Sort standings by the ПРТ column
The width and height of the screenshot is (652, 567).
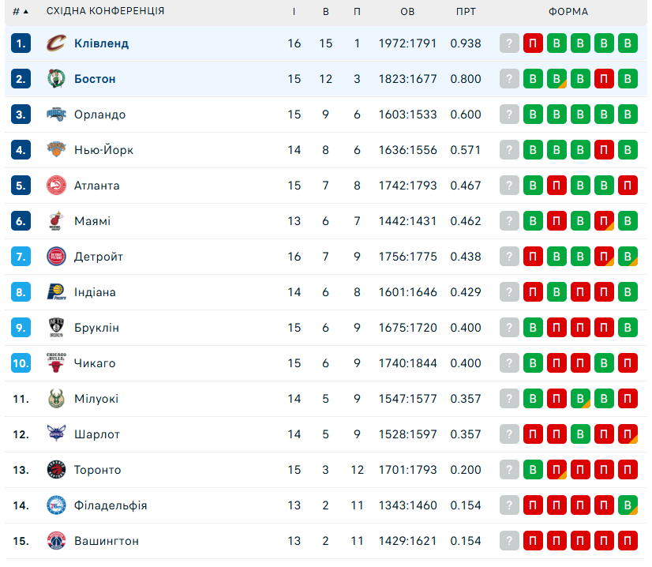coord(466,12)
